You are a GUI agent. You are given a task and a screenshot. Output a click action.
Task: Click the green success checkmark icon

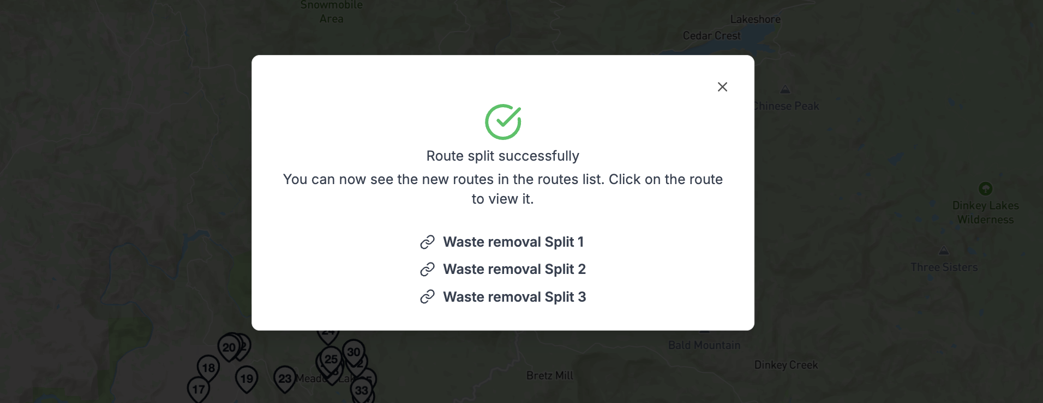click(502, 121)
